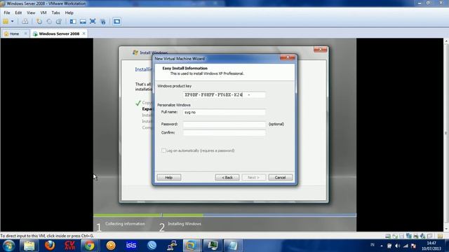Click the console view toolbar icon
Viewport: 449px width, 252px height.
coord(116,22)
